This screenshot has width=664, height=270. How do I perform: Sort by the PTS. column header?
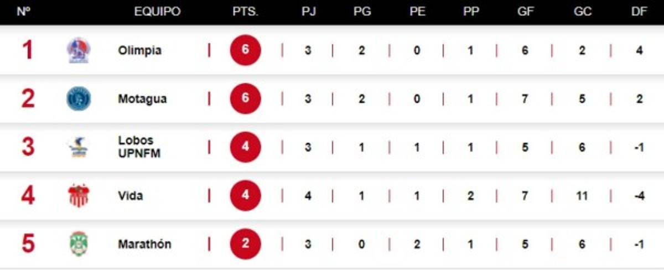pos(245,12)
